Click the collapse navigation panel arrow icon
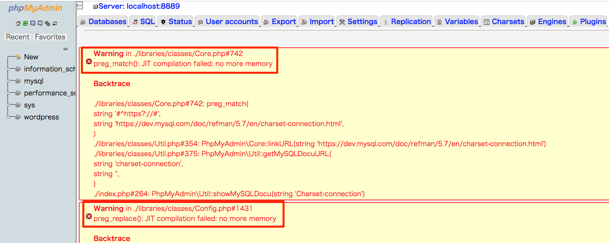Viewport: 609px width, 243px height. coord(80,6)
